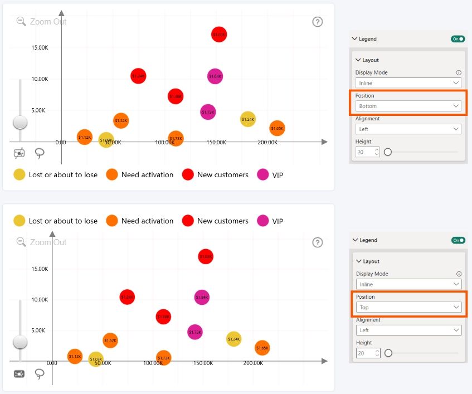Image resolution: width=472 pixels, height=394 pixels.
Task: Click the help icon in upper chart
Action: click(317, 22)
